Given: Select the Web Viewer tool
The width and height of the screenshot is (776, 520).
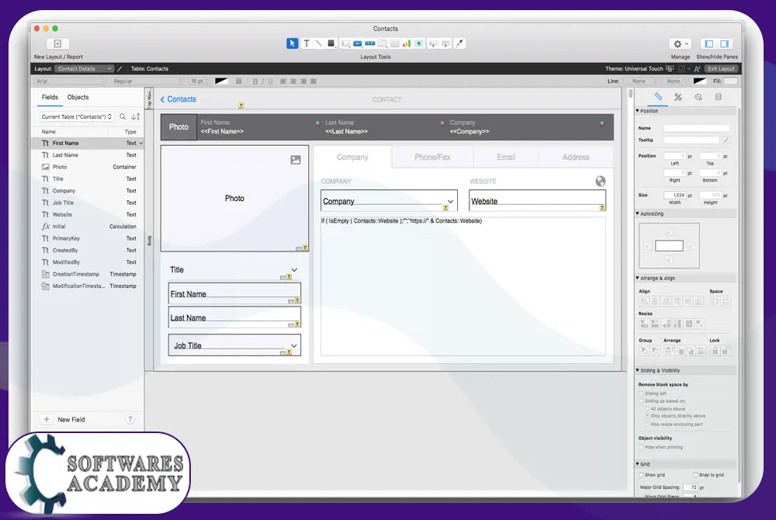Looking at the screenshot, I should coord(419,43).
